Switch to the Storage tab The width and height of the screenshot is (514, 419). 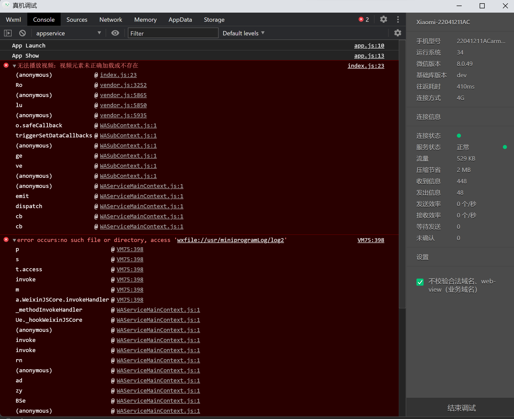click(214, 19)
